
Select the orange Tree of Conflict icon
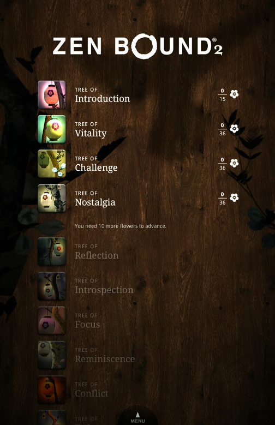[51, 390]
